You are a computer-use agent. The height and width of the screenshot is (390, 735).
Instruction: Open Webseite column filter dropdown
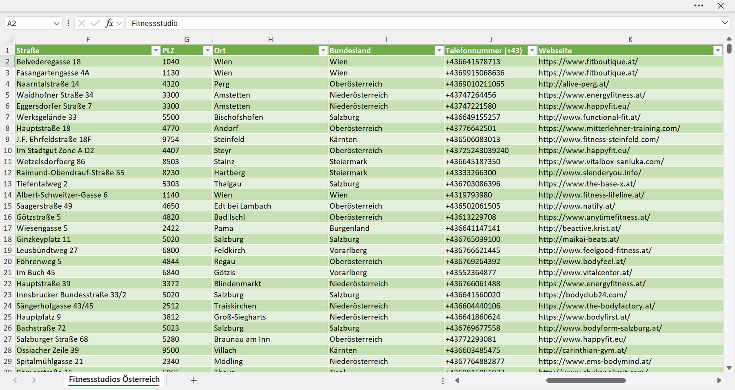[718, 51]
